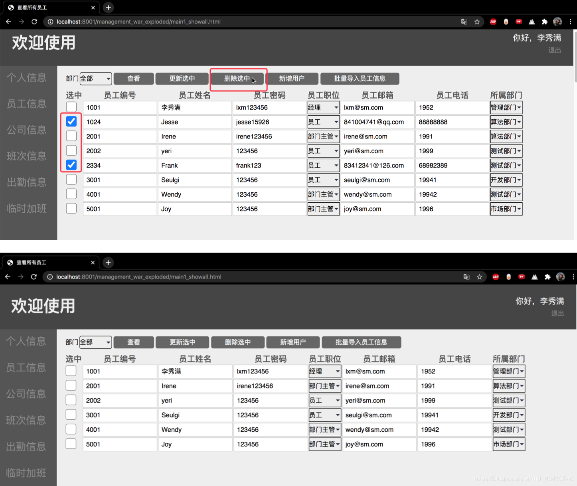This screenshot has height=486, width=577.
Task: Change 李秀满's position dropdown in top table
Action: click(x=323, y=107)
